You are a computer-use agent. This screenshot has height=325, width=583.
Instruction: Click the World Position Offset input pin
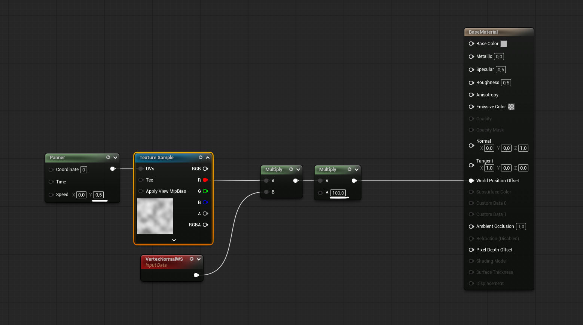[x=471, y=181]
